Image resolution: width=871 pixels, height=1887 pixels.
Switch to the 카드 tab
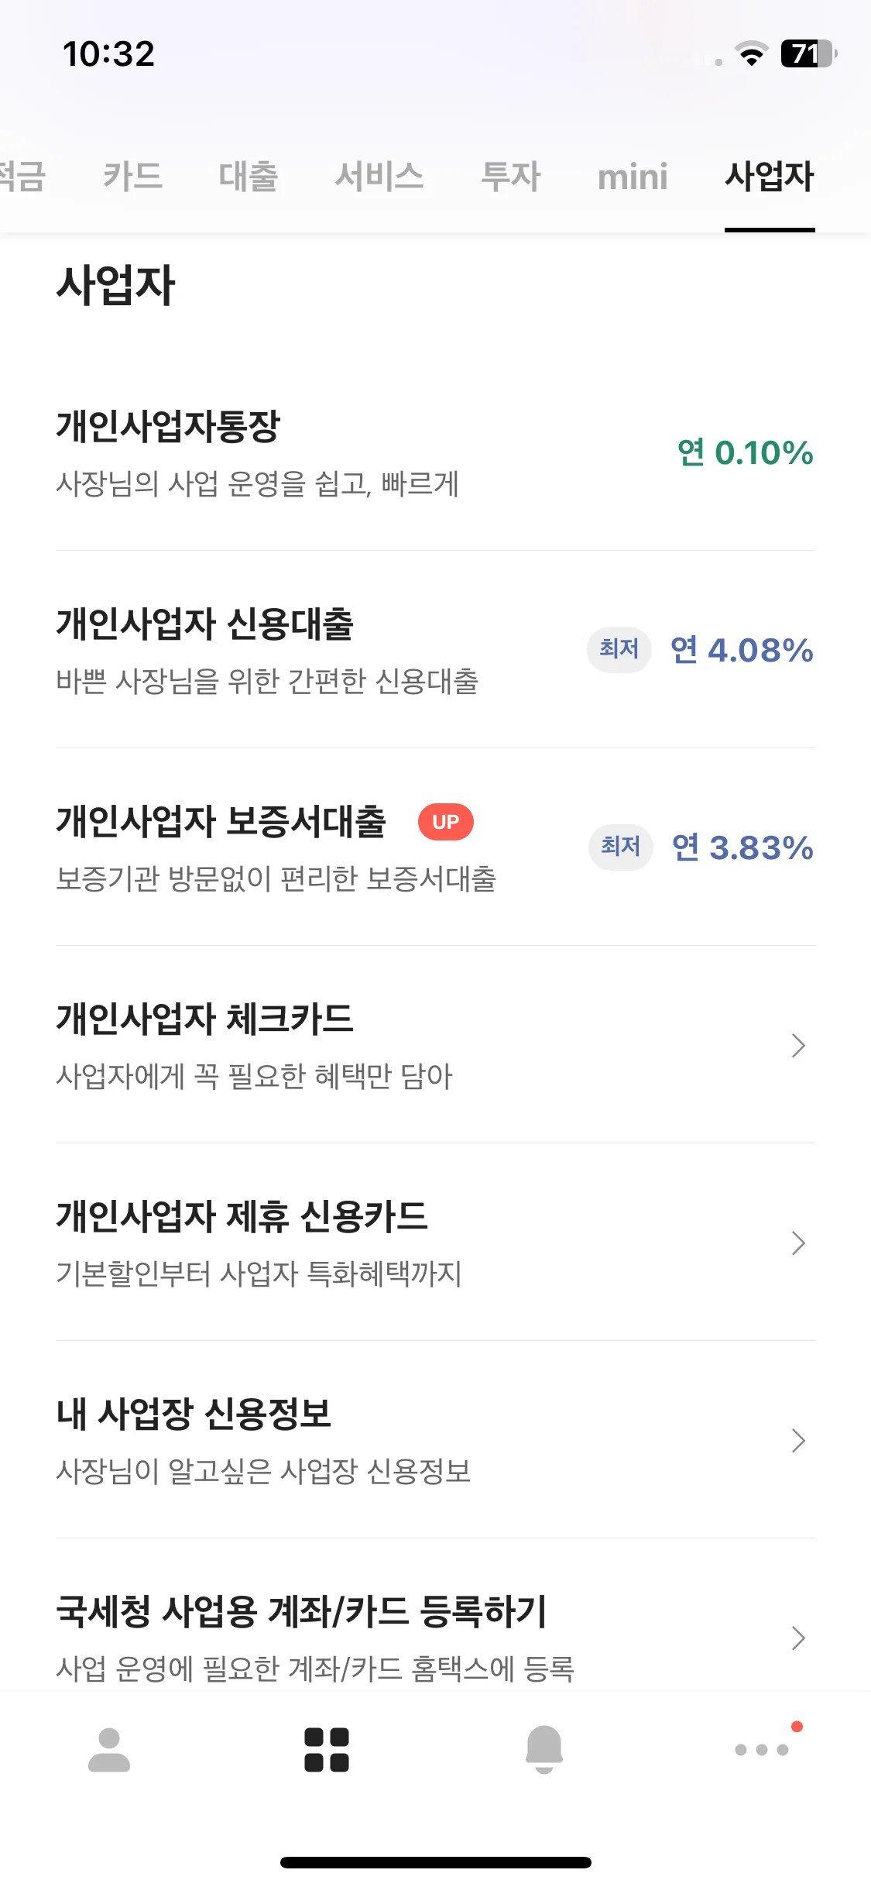click(132, 177)
